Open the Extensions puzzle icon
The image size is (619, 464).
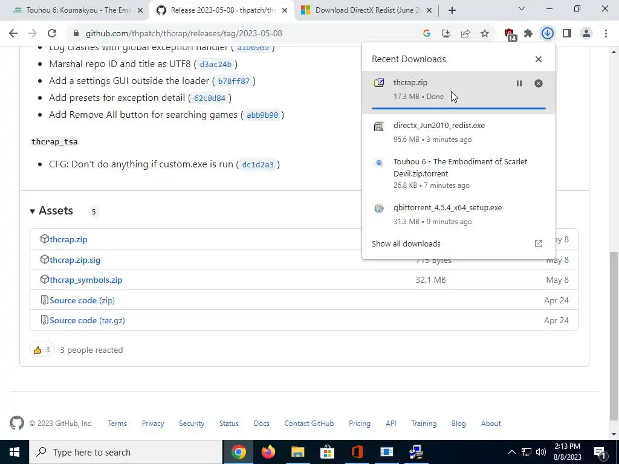click(528, 34)
